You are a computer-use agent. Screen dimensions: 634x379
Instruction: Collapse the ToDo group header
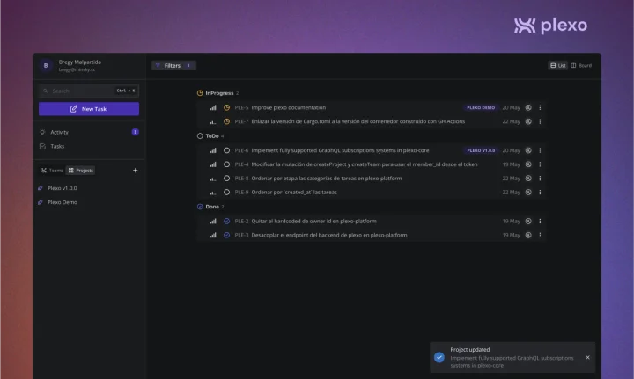pos(210,136)
